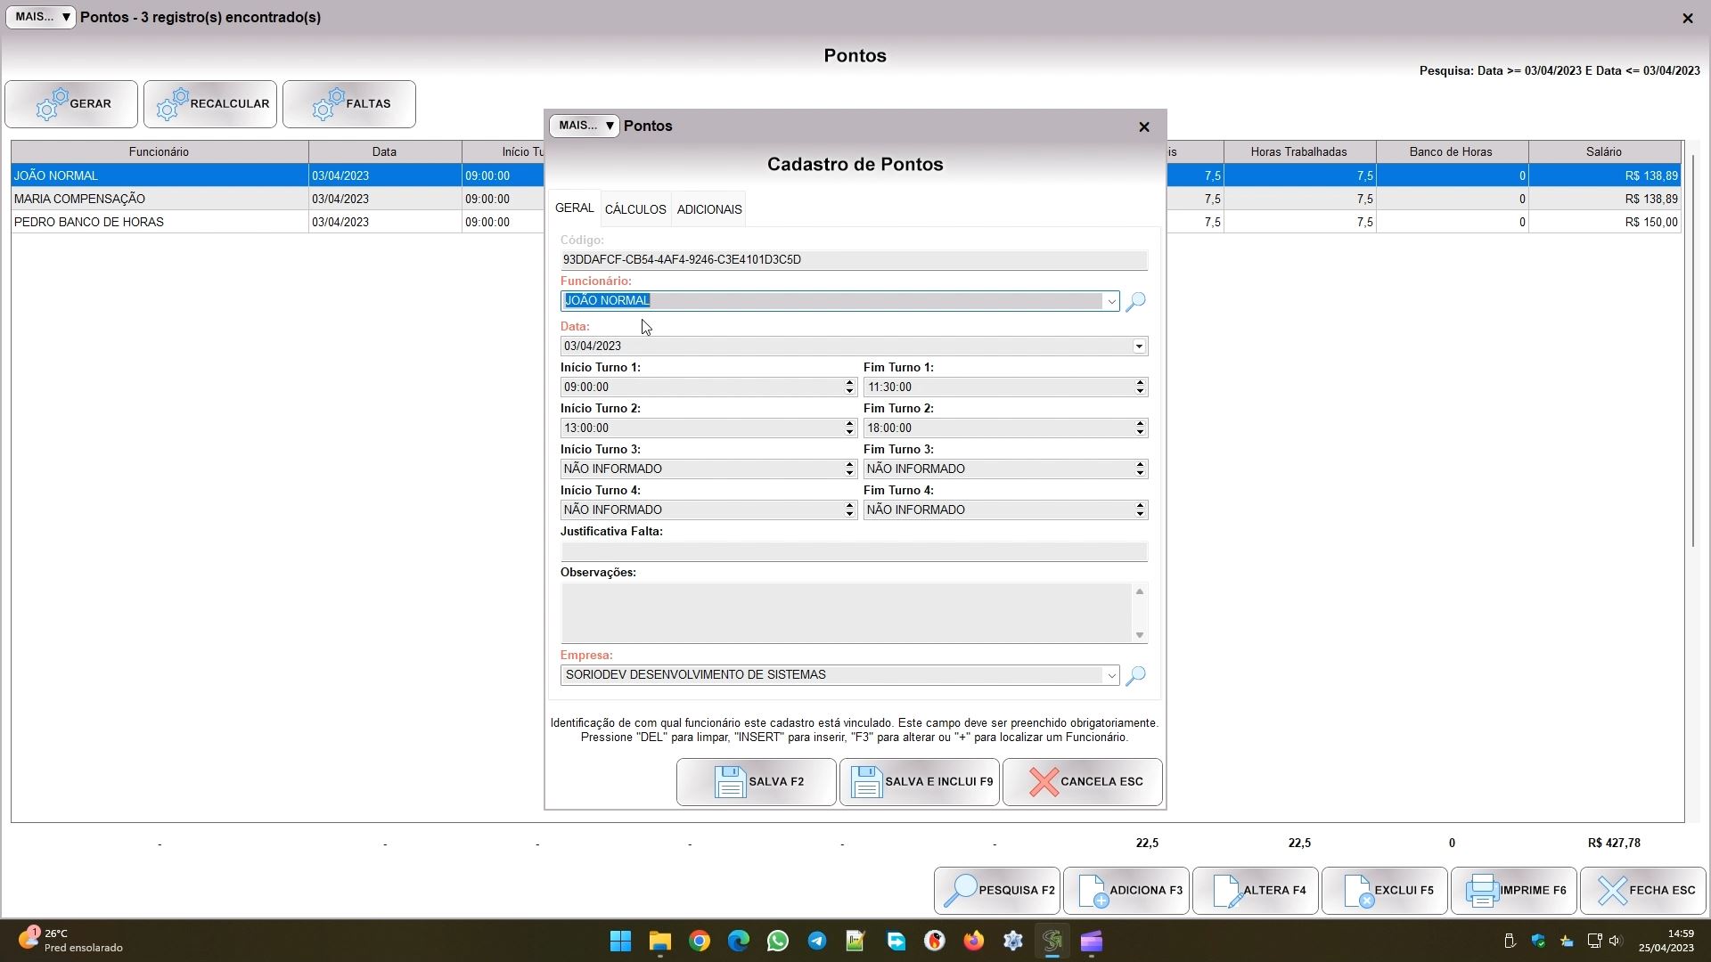Viewport: 1711px width, 962px height.
Task: Switch to the CÁLCULOS tab
Action: click(x=635, y=210)
